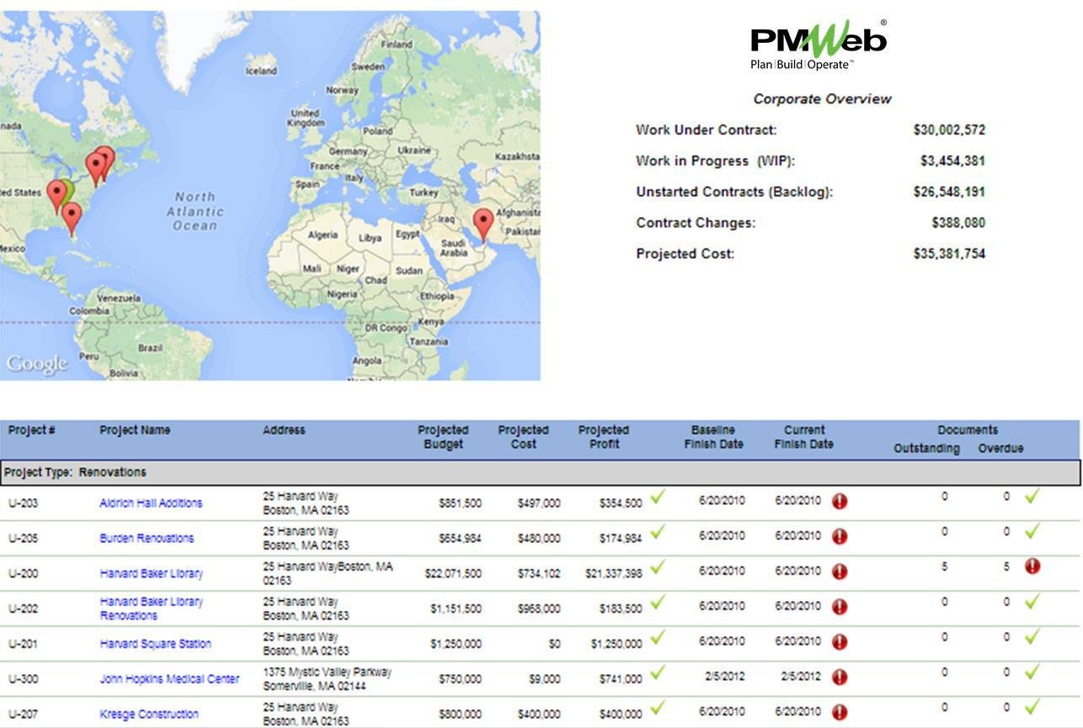The height and width of the screenshot is (728, 1083).
Task: Open Harvard Baker Library Renovations link
Action: click(x=151, y=608)
